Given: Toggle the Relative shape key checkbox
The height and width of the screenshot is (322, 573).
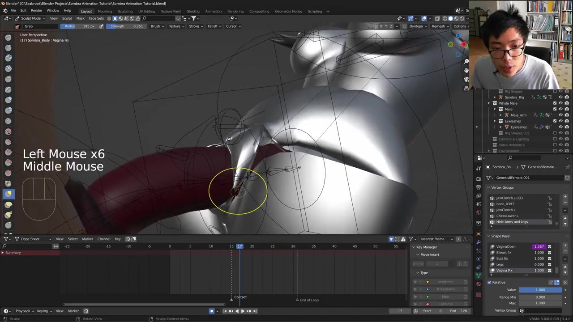Looking at the screenshot, I should [489, 282].
